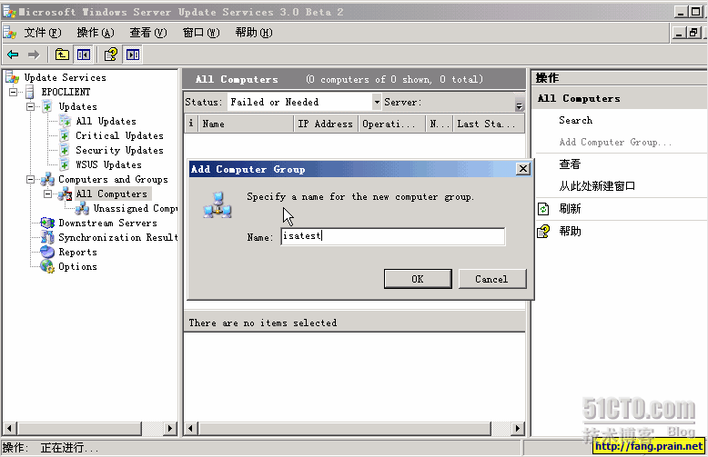Image resolution: width=708 pixels, height=457 pixels.
Task: Click the All Updates icon
Action: 65,121
